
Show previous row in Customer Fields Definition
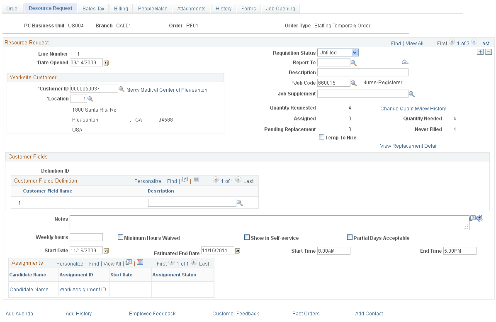click(x=216, y=180)
